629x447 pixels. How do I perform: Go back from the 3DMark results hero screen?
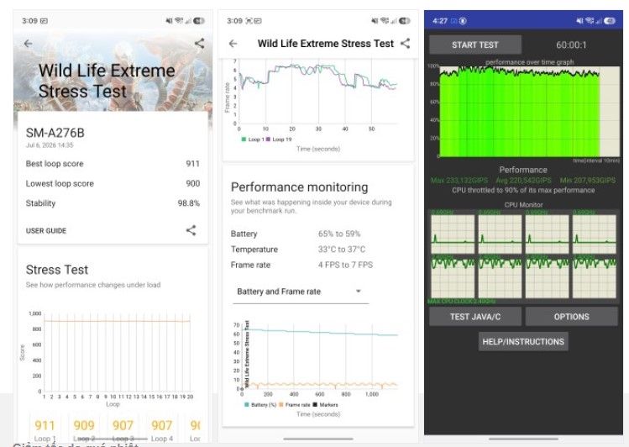coord(28,44)
